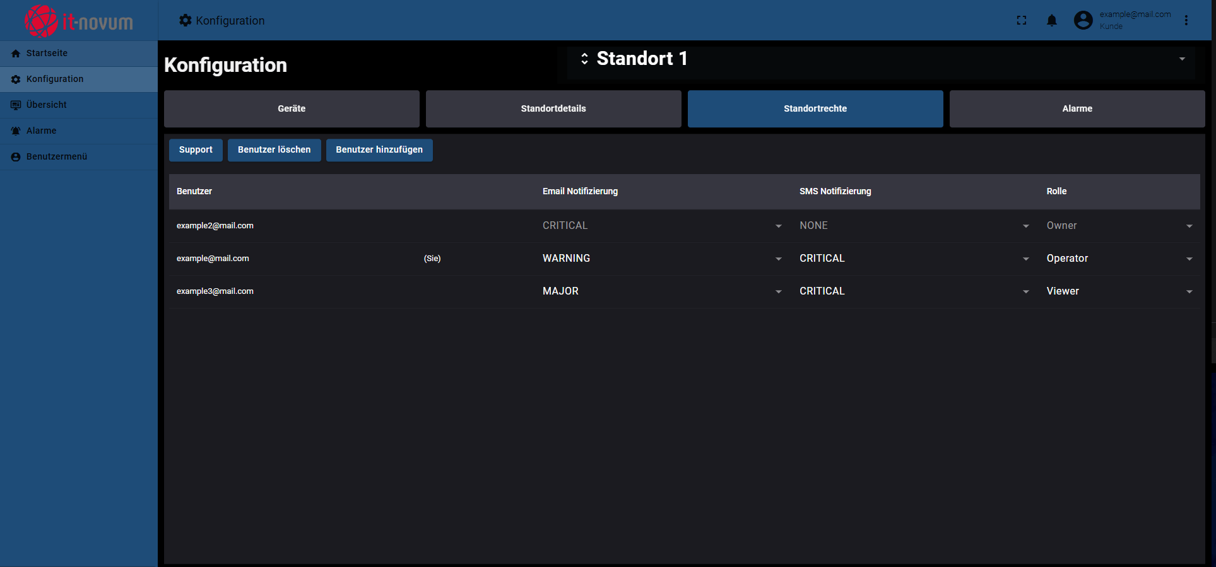Viewport: 1216px width, 567px height.
Task: Open the three-dot more options menu
Action: point(1186,21)
